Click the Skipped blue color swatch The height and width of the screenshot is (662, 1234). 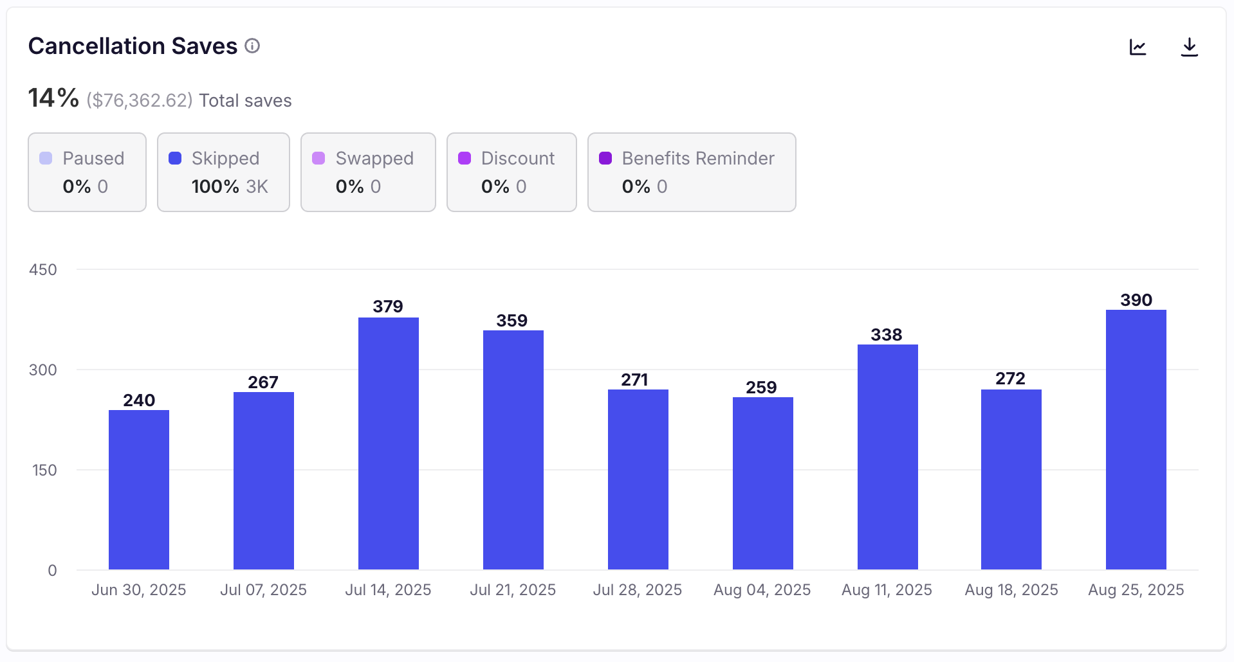click(175, 158)
